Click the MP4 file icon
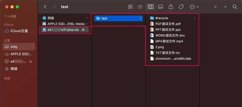 pos(152,41)
